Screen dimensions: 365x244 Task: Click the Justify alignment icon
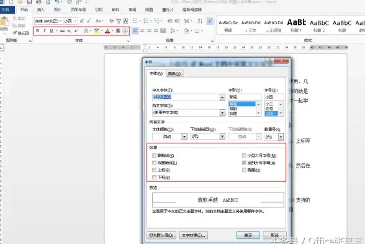pos(156,31)
